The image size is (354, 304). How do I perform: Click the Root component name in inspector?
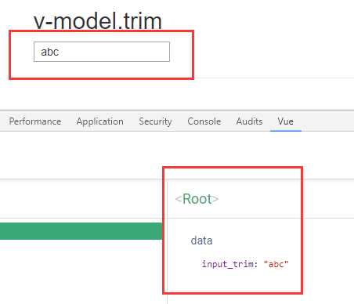pyautogui.click(x=197, y=199)
